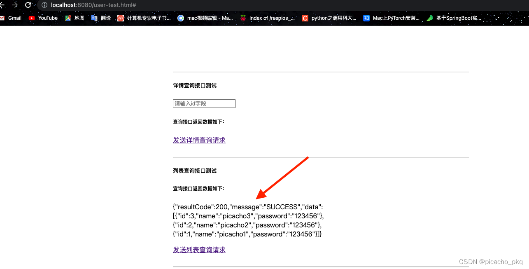Viewport: 529px width, 269px height.
Task: Open the 基于SpringBoot实 bookmark
Action: pyautogui.click(x=454, y=18)
